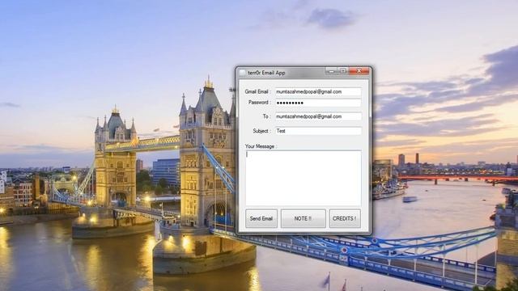Image resolution: width=518 pixels, height=291 pixels.
Task: Close the terr0r Email App window
Action: point(359,71)
